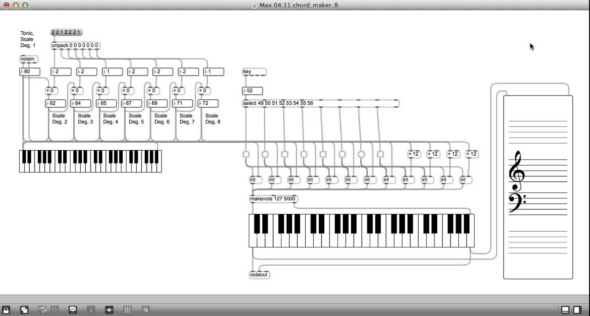
Task: Switch to presentation mode icon
Action: [73, 309]
